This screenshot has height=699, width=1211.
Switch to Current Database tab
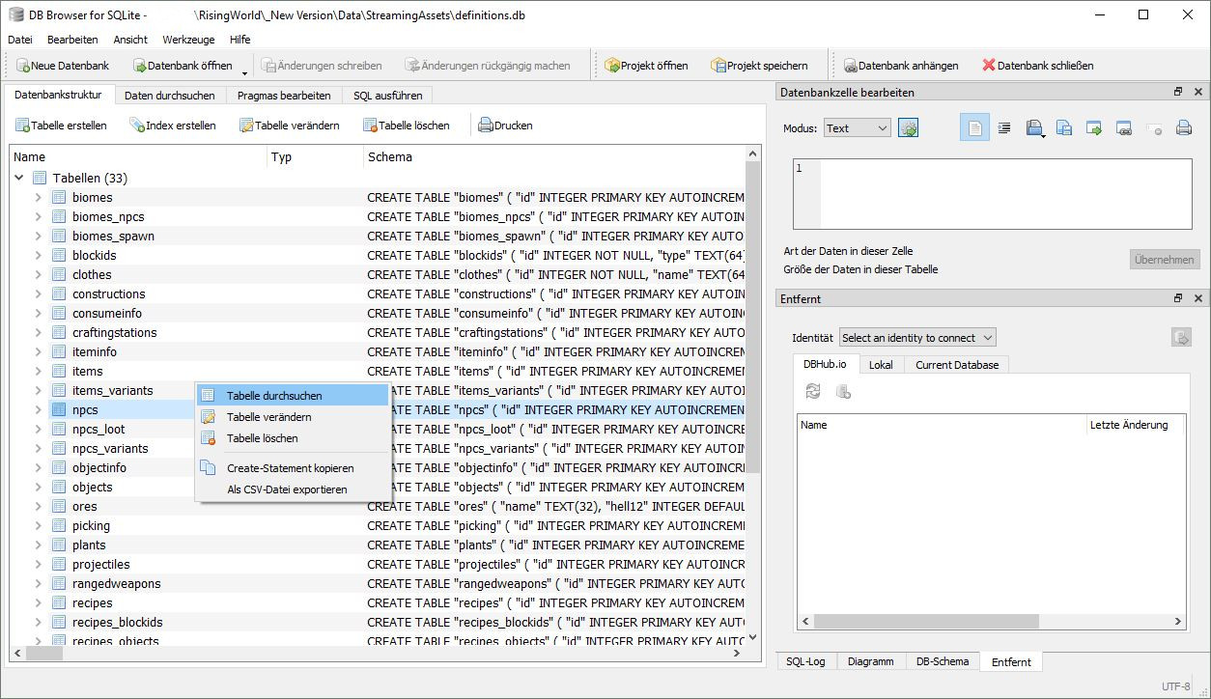click(x=957, y=365)
